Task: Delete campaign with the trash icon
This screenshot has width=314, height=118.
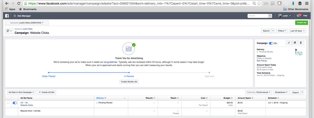Action: 301,43
